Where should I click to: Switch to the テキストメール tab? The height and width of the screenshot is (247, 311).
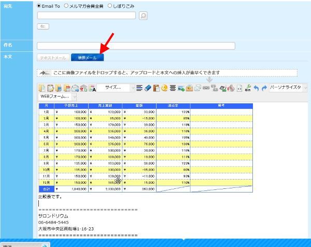(x=53, y=58)
